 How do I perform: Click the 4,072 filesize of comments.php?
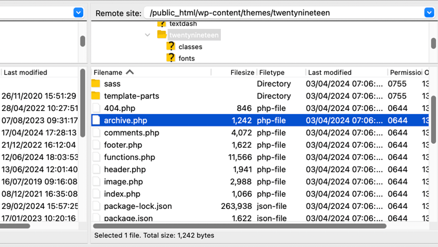pyautogui.click(x=242, y=133)
